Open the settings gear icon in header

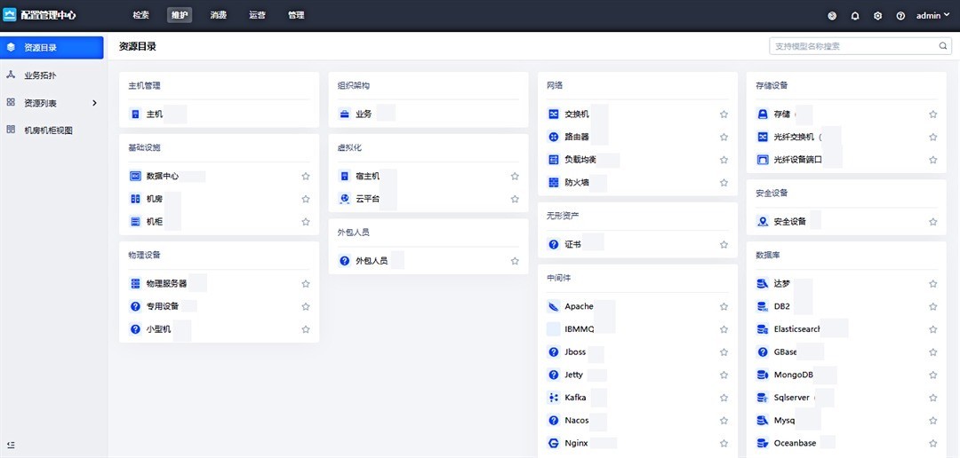[877, 16]
